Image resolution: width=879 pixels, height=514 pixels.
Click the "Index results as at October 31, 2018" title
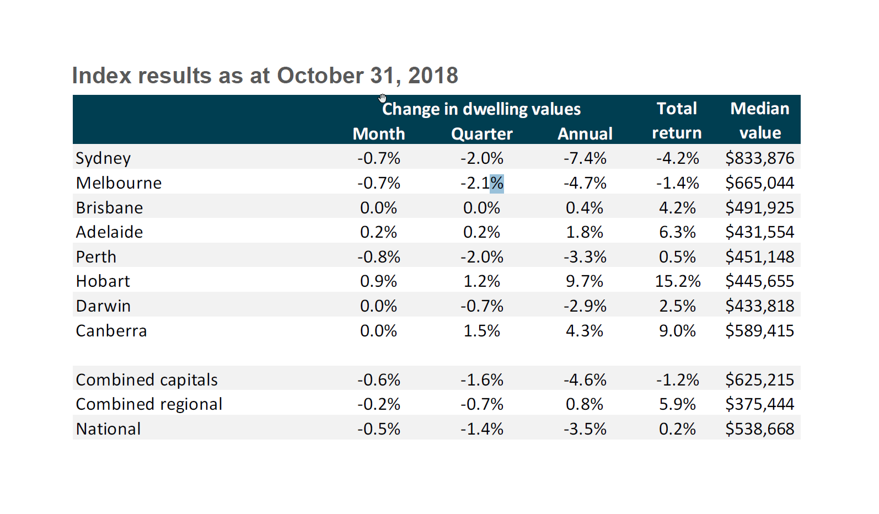[x=265, y=76]
